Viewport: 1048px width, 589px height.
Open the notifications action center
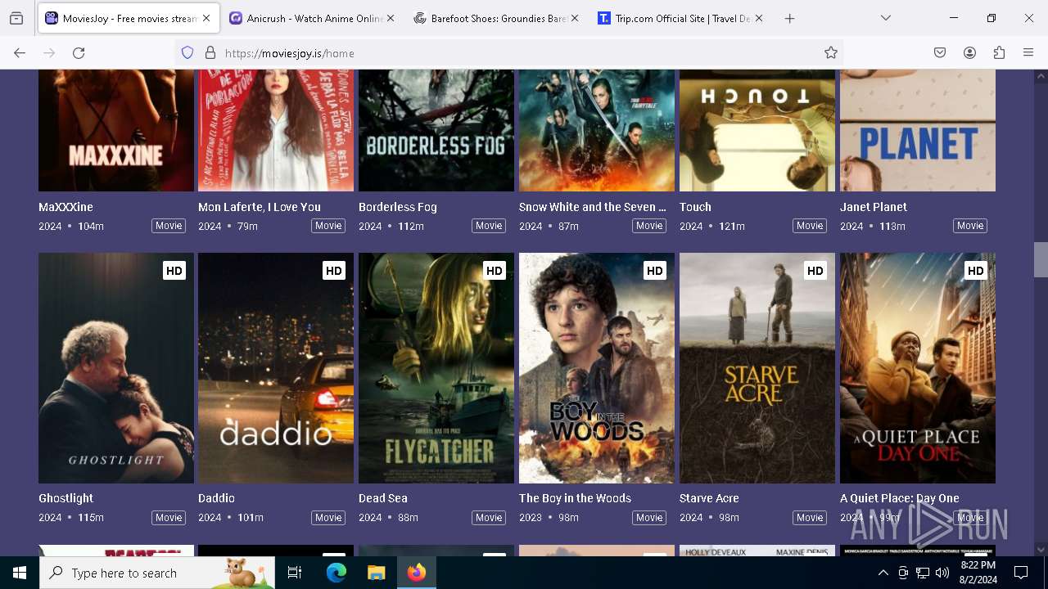pos(1021,573)
